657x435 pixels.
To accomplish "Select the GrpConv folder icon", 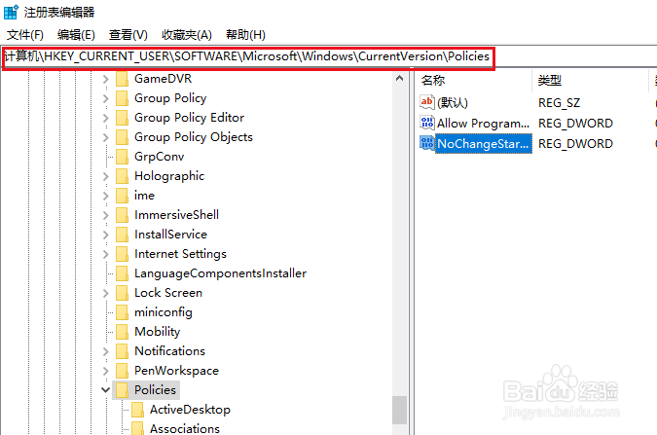I will click(x=122, y=157).
